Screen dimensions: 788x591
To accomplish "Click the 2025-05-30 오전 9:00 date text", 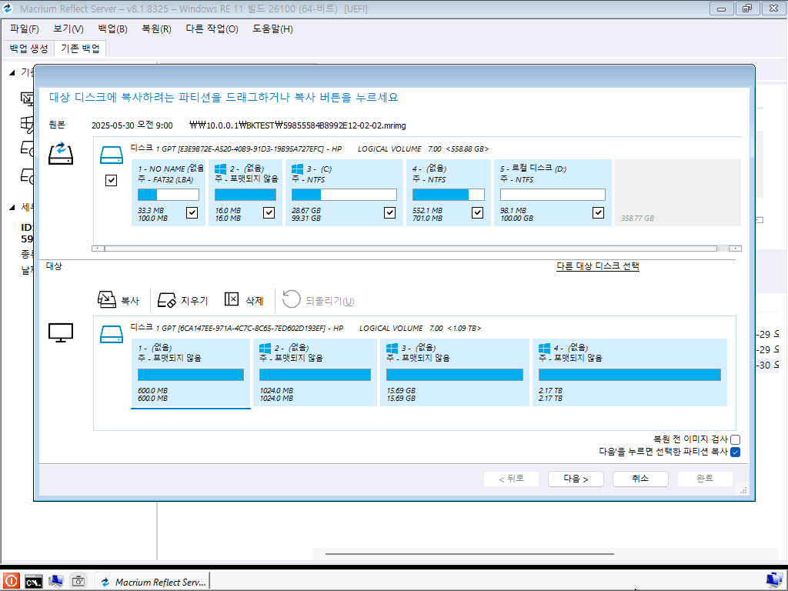I will (x=132, y=125).
